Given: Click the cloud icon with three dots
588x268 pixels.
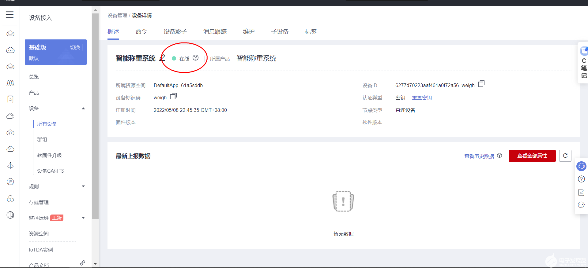Looking at the screenshot, I should tap(10, 50).
